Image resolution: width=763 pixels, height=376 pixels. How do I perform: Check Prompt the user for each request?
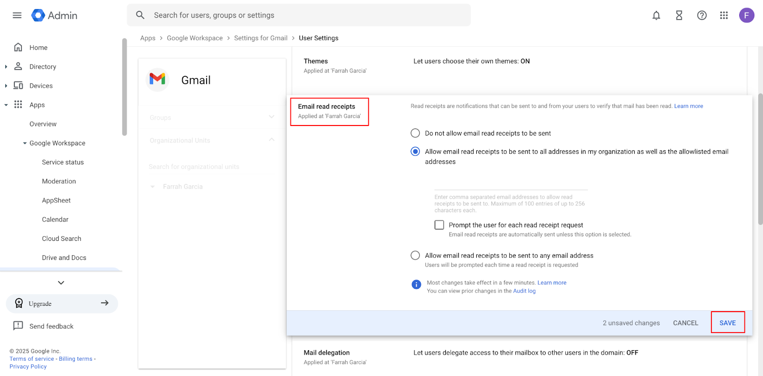click(439, 225)
